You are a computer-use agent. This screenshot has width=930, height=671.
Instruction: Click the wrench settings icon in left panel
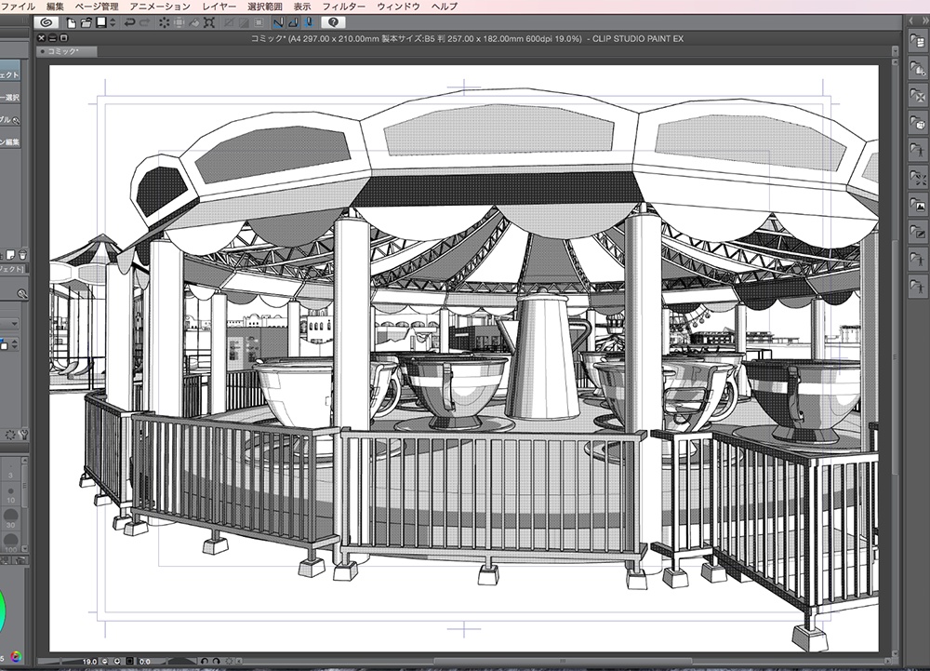pos(24,435)
